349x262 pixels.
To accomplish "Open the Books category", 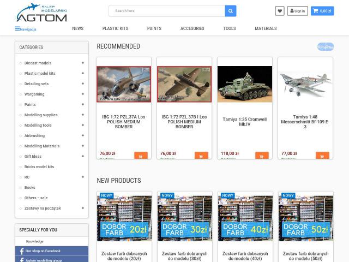I will click(30, 188).
